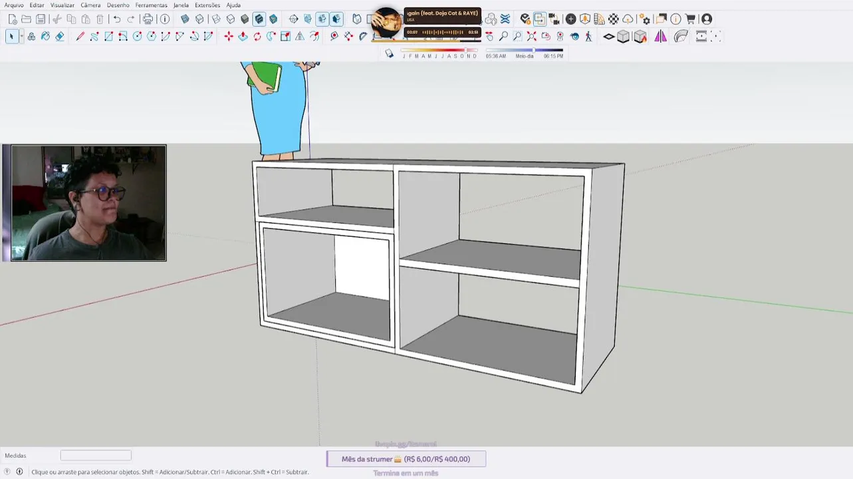
Task: Activate the Select arrow tool
Action: pyautogui.click(x=11, y=37)
